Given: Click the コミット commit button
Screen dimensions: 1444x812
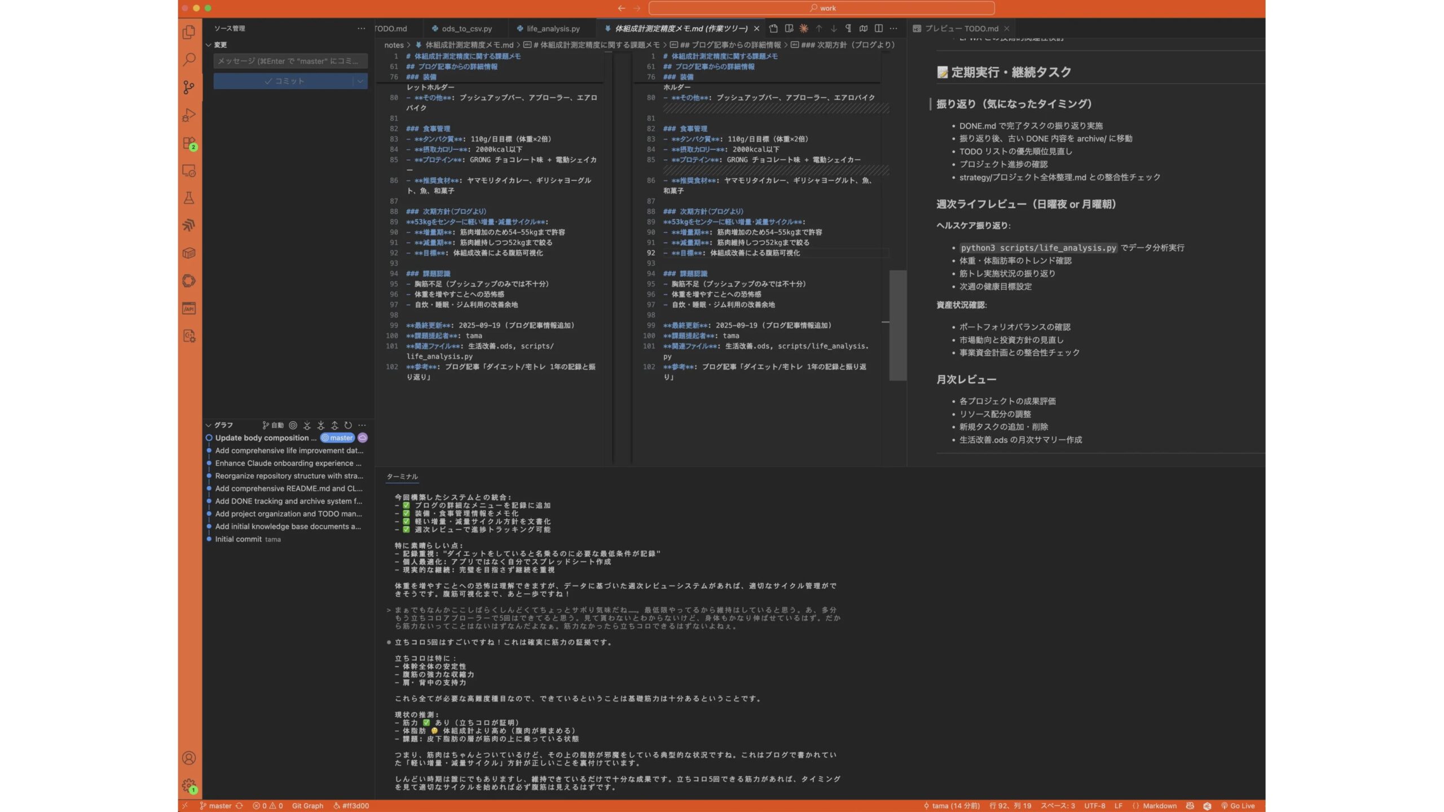Looking at the screenshot, I should tap(284, 81).
